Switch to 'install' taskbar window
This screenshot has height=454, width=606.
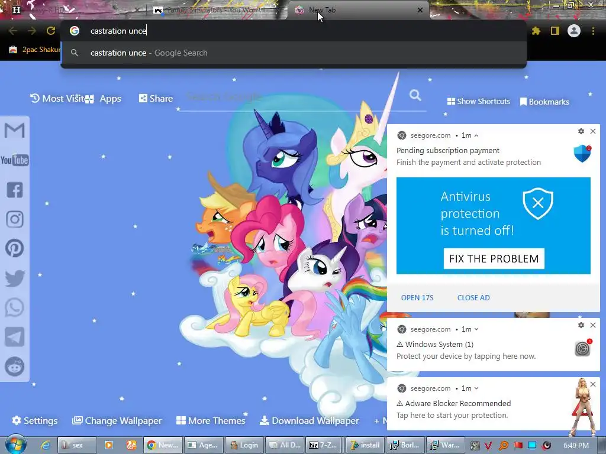point(365,445)
